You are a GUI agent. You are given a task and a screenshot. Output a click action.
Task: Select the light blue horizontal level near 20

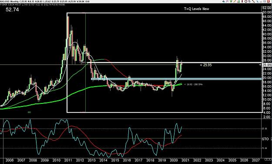(x=176, y=79)
